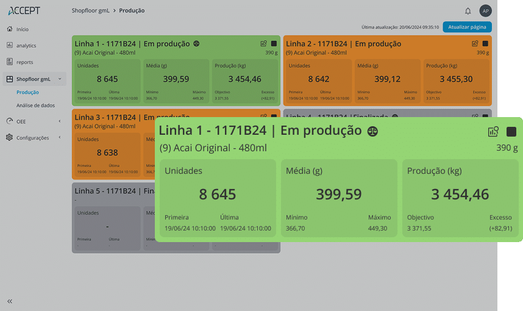Open chart icon on Linha 2 card
Screen dimensions: 523x311
pyautogui.click(x=475, y=44)
